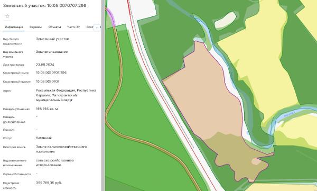Select the Части ЗУ tab
317x191 pixels.
click(73, 27)
